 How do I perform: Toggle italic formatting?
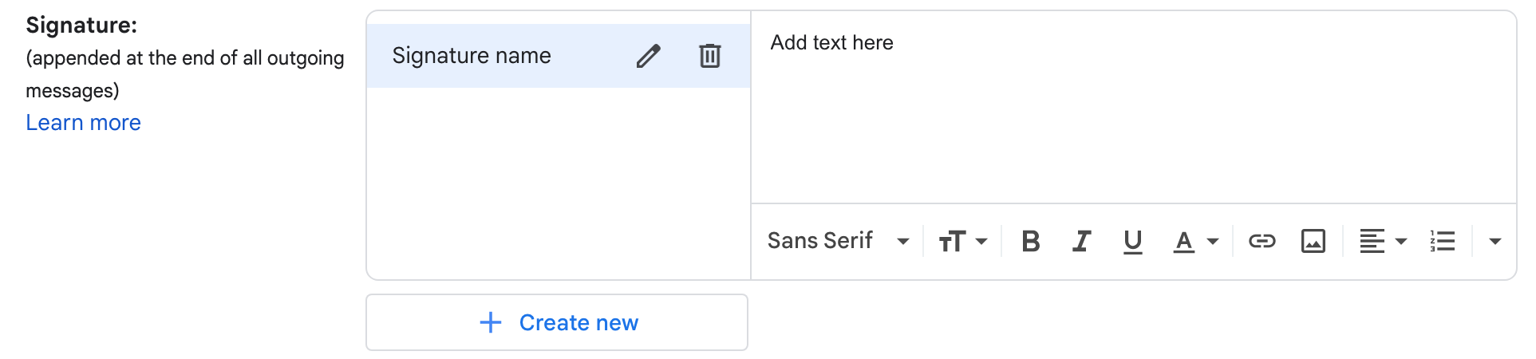click(x=1081, y=241)
